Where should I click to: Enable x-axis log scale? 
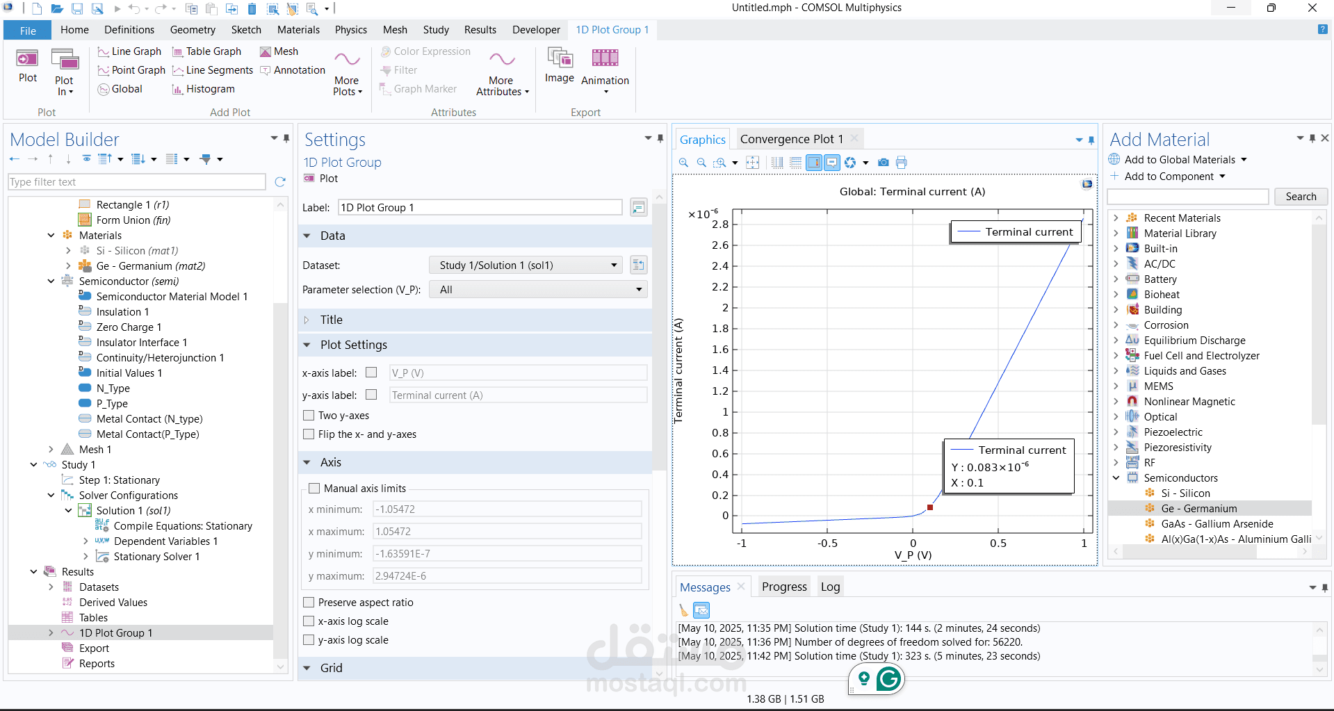point(309,621)
